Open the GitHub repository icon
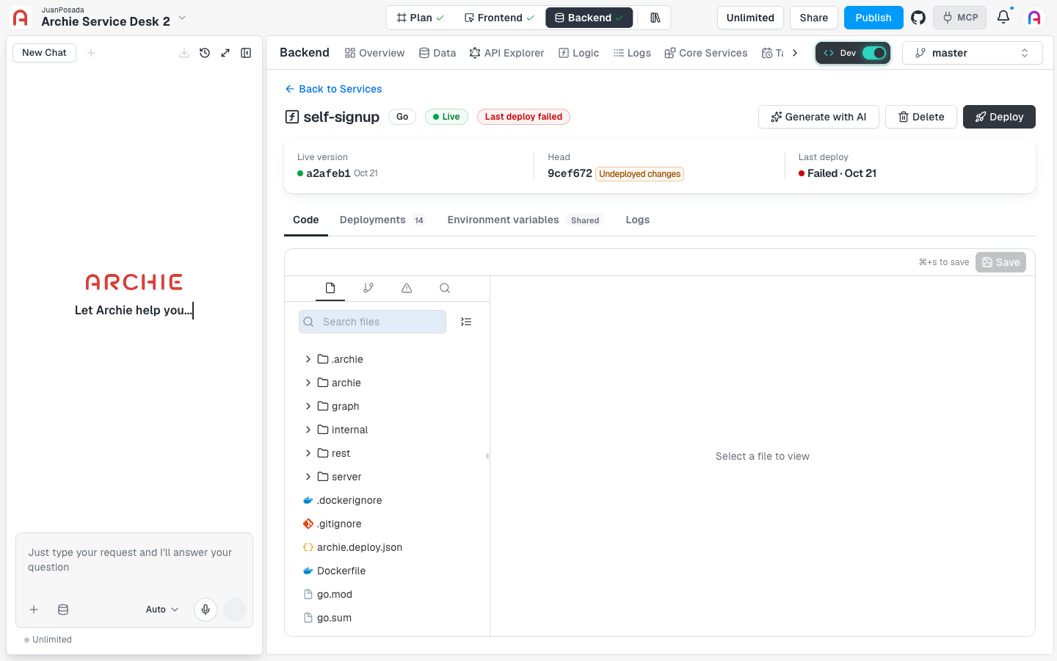Image resolution: width=1057 pixels, height=661 pixels. [x=918, y=18]
